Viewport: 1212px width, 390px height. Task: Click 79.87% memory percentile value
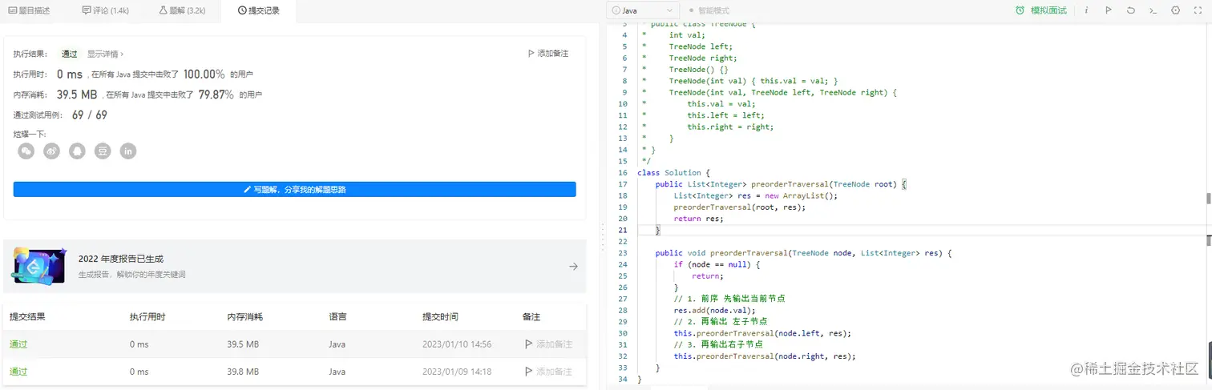tap(216, 94)
